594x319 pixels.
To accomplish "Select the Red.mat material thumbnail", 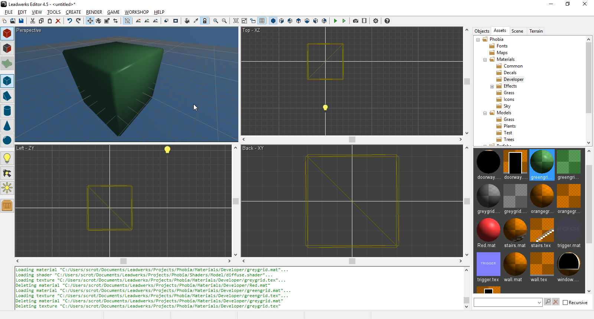I will (488, 230).
